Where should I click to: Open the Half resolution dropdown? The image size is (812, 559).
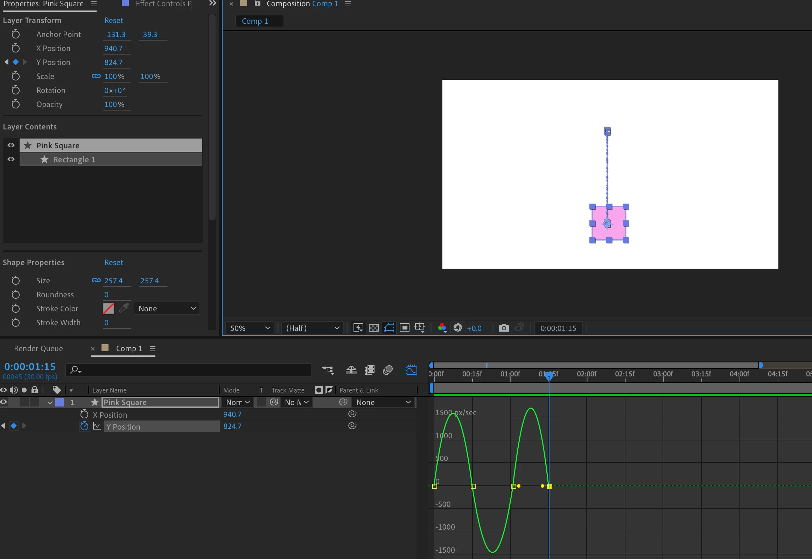tap(312, 328)
